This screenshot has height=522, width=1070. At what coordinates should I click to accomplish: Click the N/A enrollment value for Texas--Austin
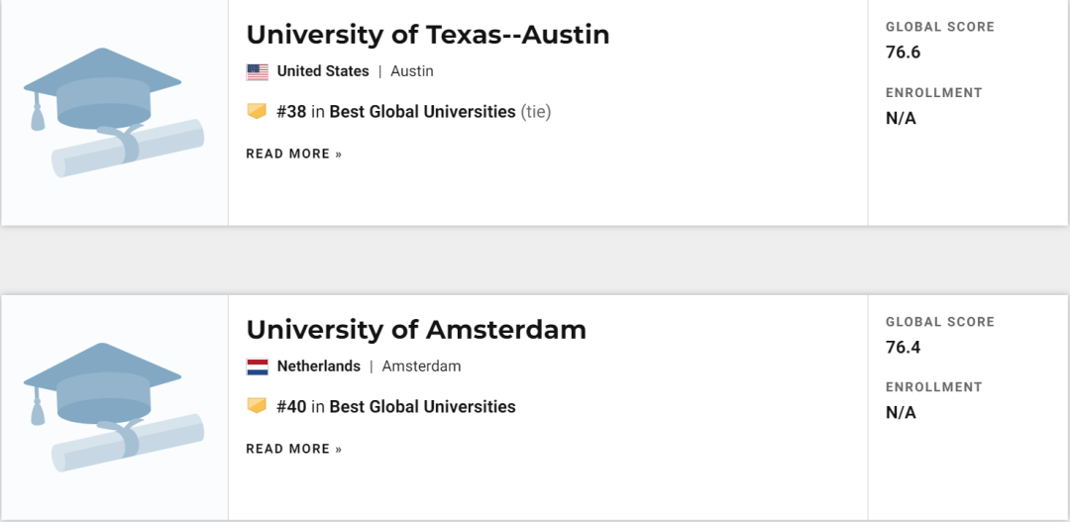pyautogui.click(x=901, y=119)
